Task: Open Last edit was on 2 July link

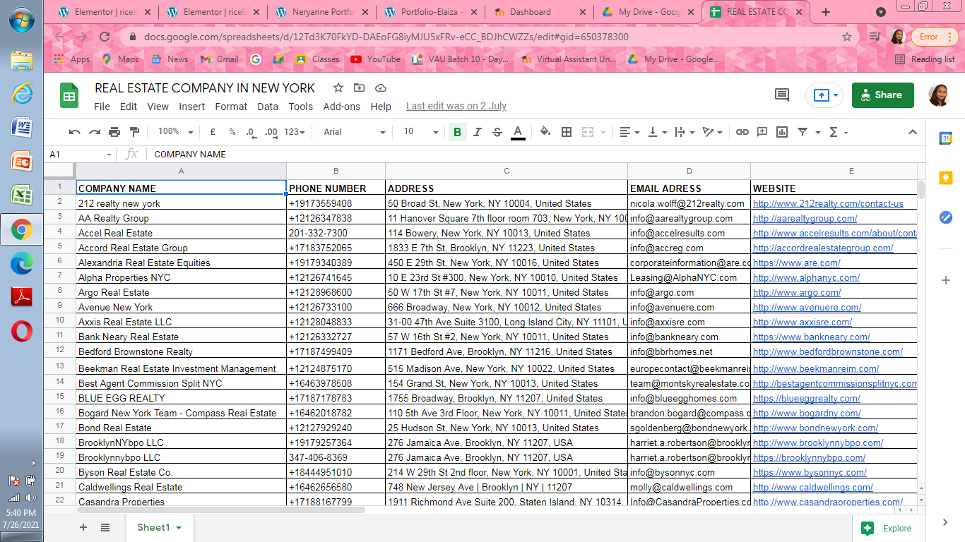Action: click(456, 107)
